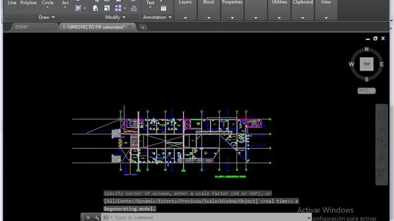Open the Array icon dropdown arrow

coord(125,8)
